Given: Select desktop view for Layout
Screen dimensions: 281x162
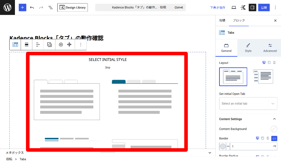Looking at the screenshot, I should [x=264, y=62].
